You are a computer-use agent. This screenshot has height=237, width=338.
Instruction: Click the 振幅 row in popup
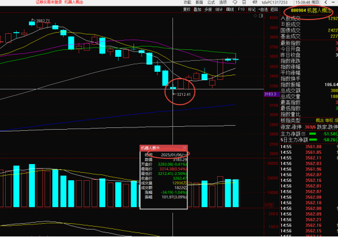click(x=164, y=197)
